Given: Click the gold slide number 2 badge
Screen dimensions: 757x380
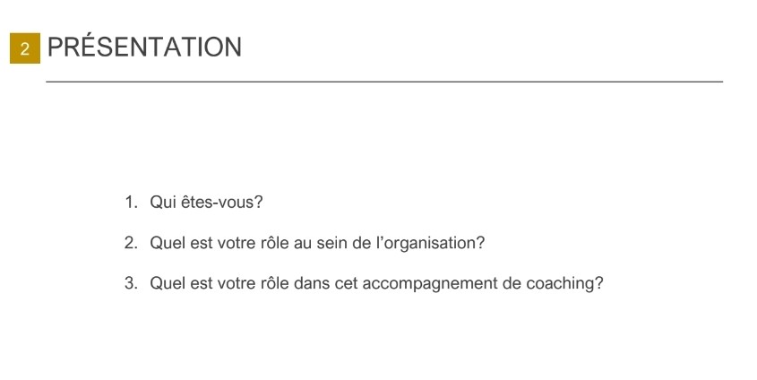Looking at the screenshot, I should [25, 48].
